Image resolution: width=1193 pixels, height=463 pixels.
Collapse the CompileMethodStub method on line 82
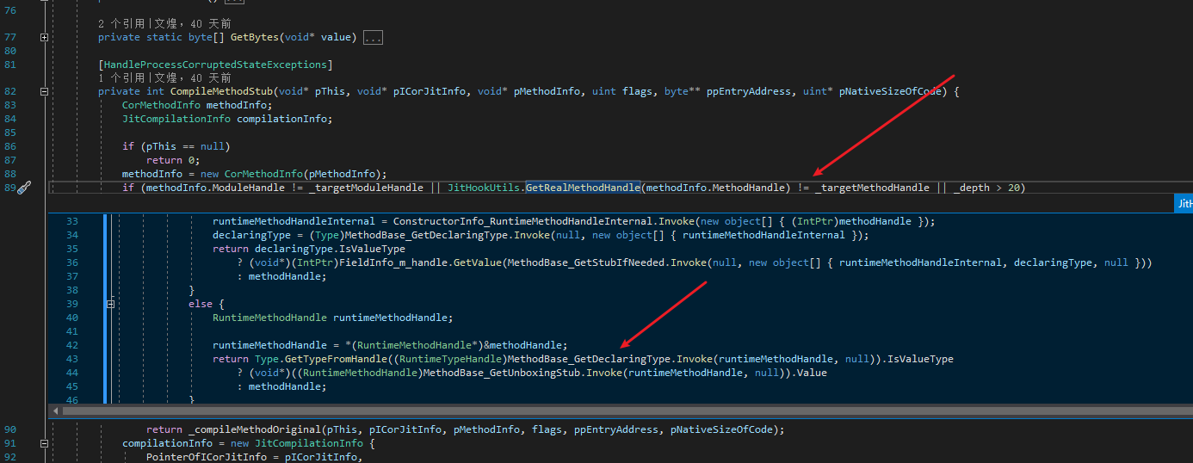tap(44, 91)
